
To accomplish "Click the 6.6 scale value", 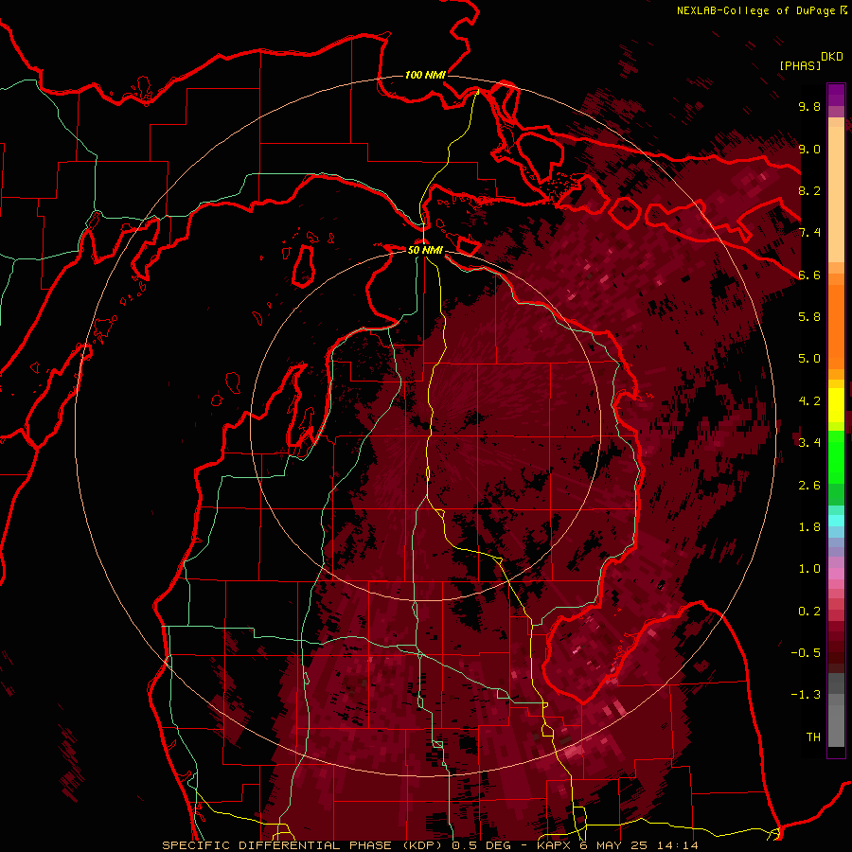I will [809, 275].
